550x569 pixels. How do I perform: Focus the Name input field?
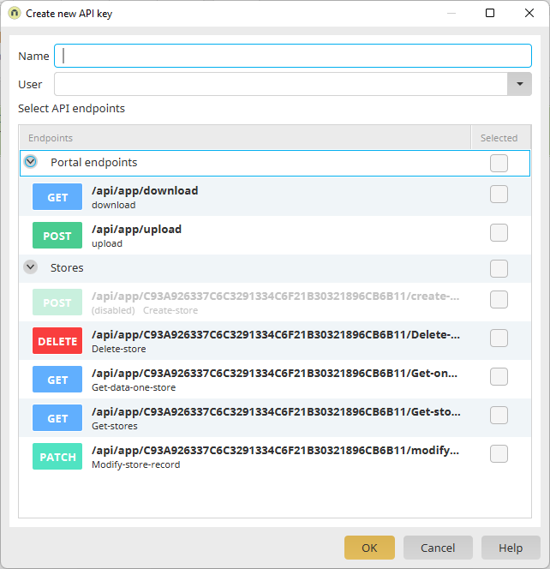click(x=293, y=56)
